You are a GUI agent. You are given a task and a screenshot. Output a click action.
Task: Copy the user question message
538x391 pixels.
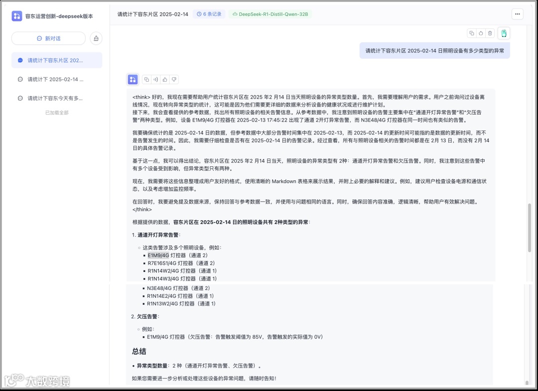point(472,33)
